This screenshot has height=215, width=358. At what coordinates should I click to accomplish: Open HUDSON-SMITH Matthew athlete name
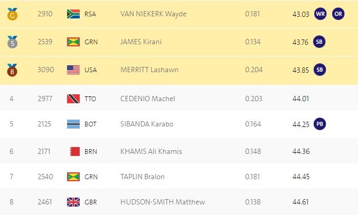pos(163,202)
